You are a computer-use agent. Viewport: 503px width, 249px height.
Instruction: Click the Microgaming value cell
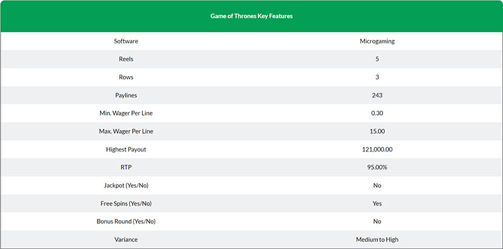(377, 41)
